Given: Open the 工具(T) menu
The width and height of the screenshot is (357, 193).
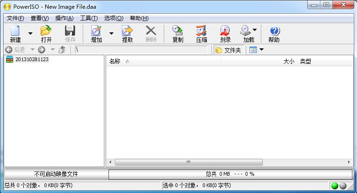Looking at the screenshot, I should [89, 18].
